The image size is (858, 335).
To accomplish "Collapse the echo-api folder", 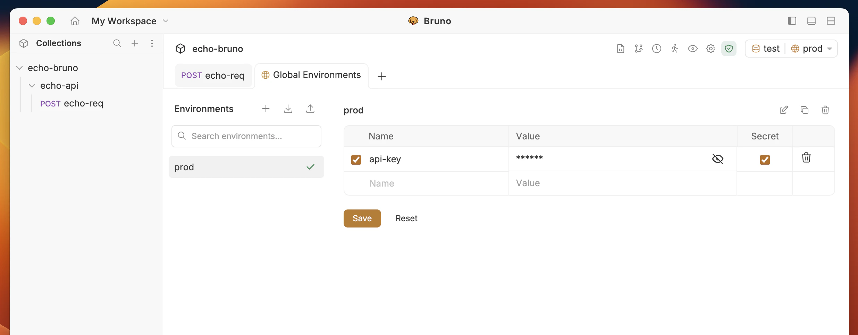I will coord(32,86).
